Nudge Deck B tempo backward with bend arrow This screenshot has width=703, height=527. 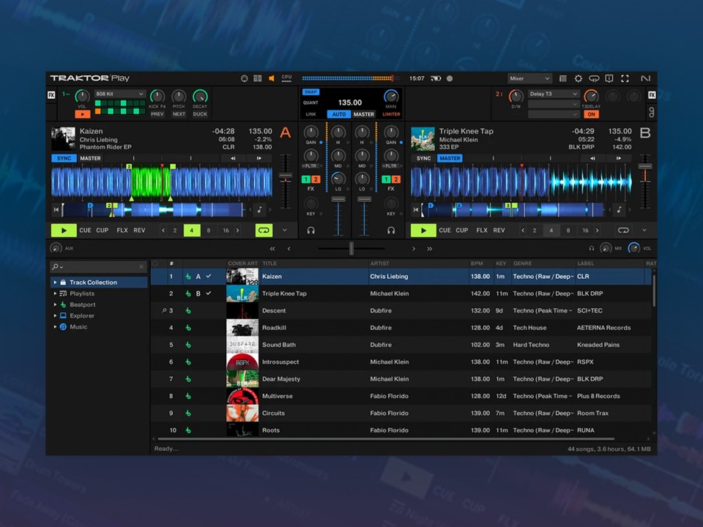coord(592,158)
